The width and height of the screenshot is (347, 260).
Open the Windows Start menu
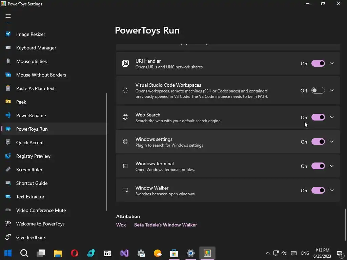[x=8, y=253]
